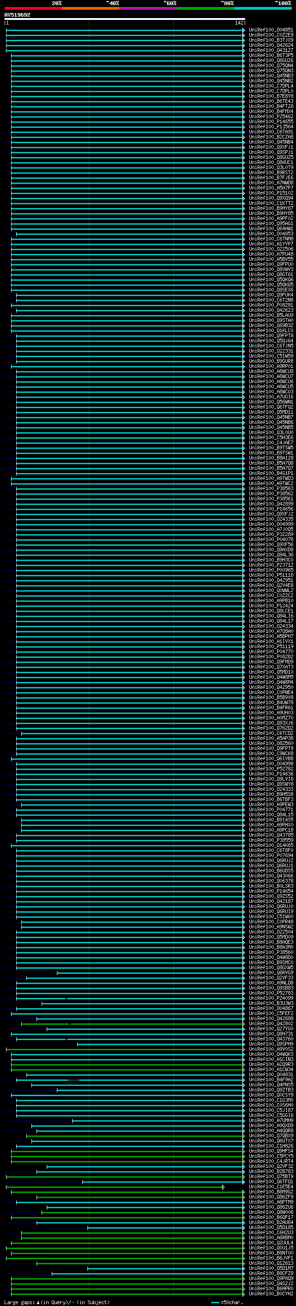Open hit UniRef100_O42624
296x1306 pixels.
271,45
